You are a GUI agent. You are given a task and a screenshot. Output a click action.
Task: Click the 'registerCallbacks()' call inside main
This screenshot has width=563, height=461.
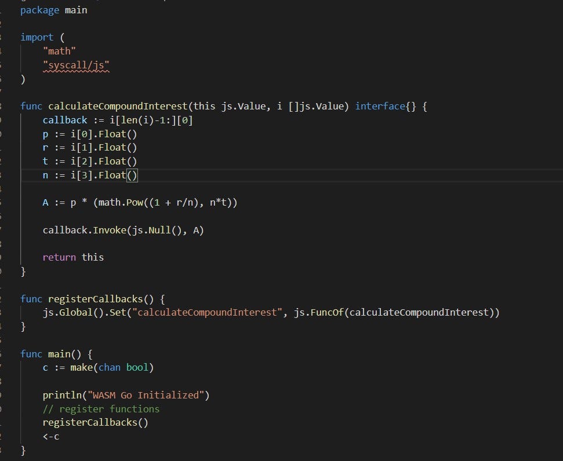coord(95,423)
